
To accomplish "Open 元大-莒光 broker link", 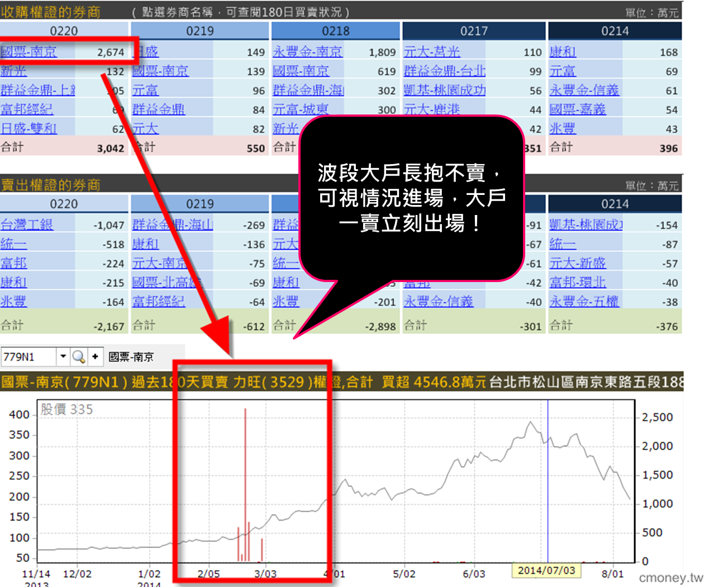I will [431, 52].
